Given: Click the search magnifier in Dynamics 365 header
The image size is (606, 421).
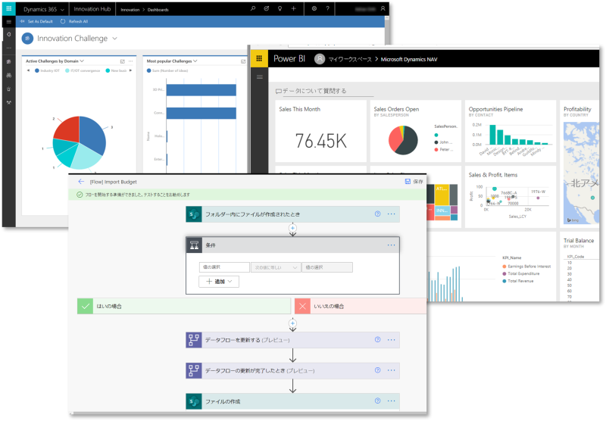Looking at the screenshot, I should click(253, 8).
